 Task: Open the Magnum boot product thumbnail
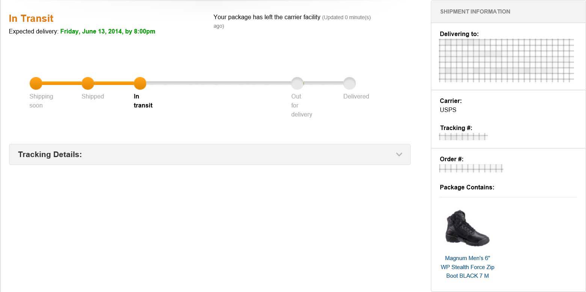(x=467, y=228)
